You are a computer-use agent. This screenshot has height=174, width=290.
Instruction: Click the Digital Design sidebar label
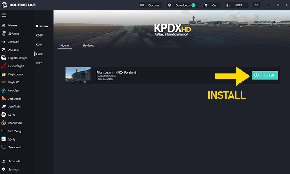point(17,58)
